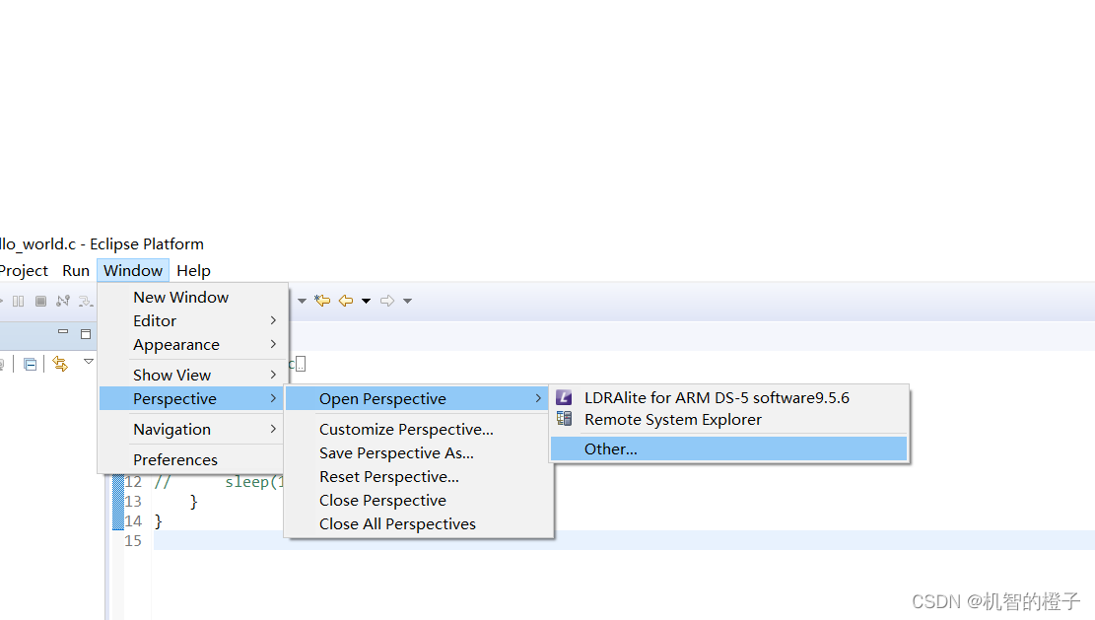The height and width of the screenshot is (620, 1095).
Task: Click the Step Into debug icon
Action: click(x=86, y=301)
